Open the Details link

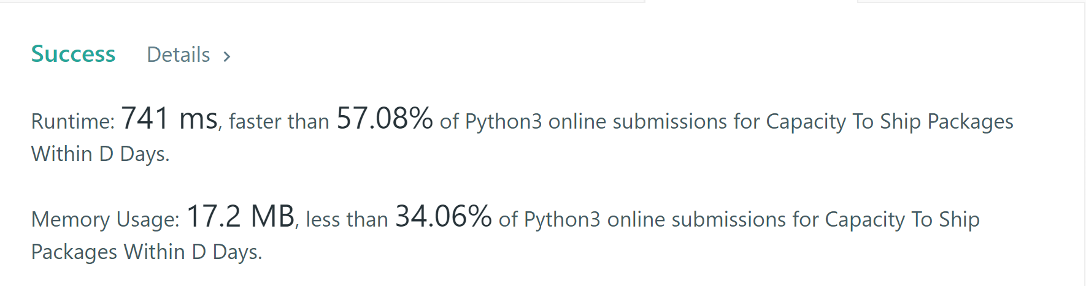(179, 55)
